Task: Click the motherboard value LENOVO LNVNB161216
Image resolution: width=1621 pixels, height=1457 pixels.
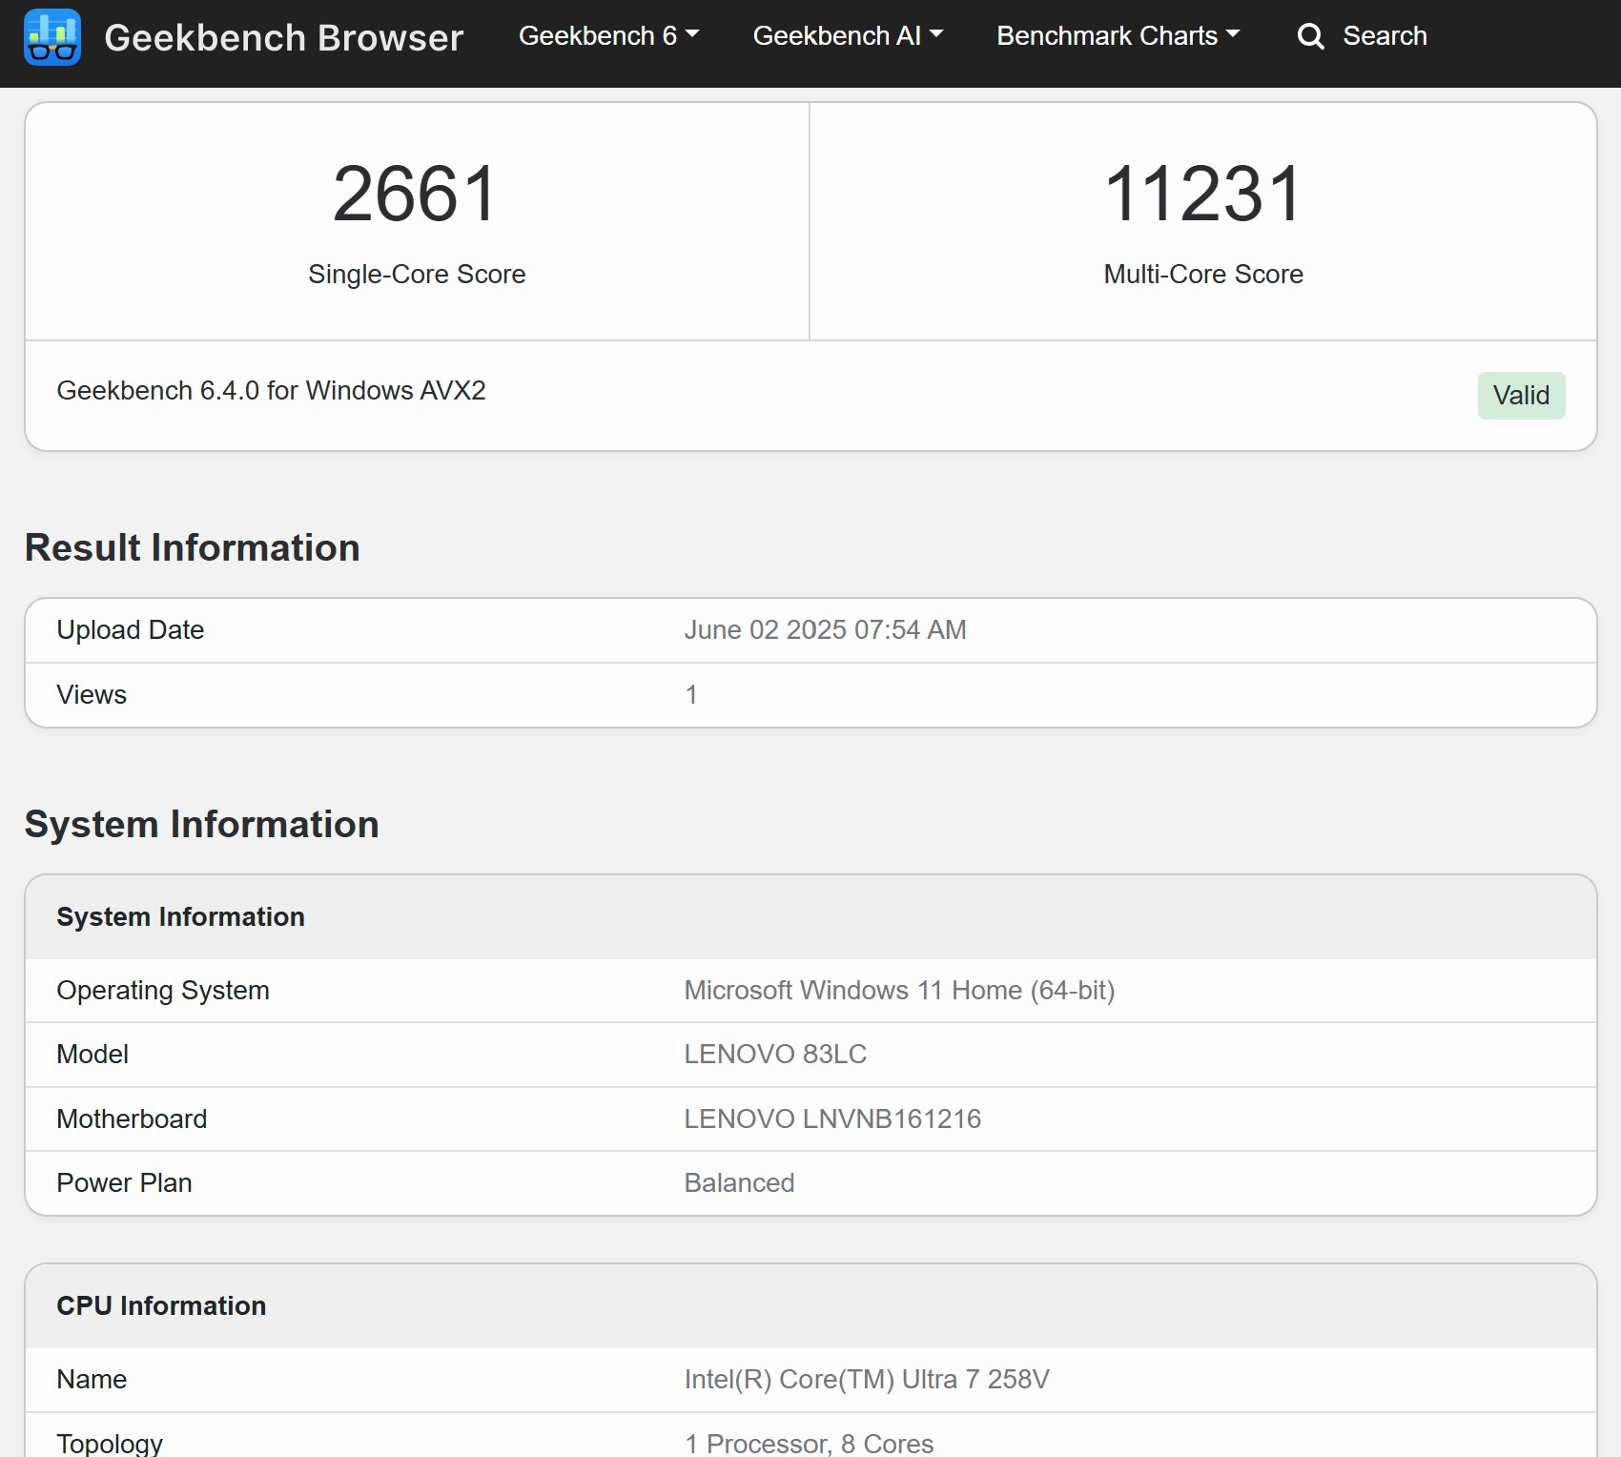Action: pyautogui.click(x=831, y=1119)
